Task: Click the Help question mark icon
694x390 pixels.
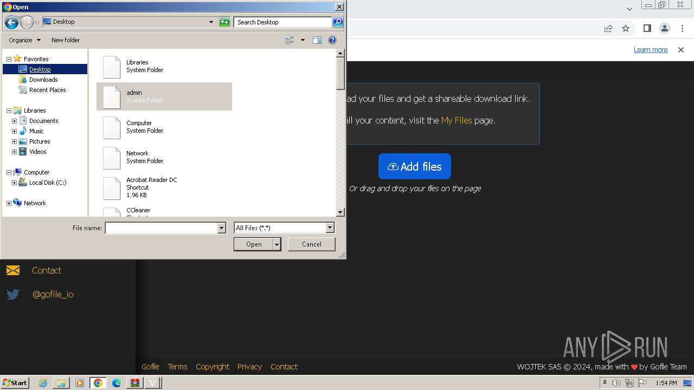Action: click(332, 40)
